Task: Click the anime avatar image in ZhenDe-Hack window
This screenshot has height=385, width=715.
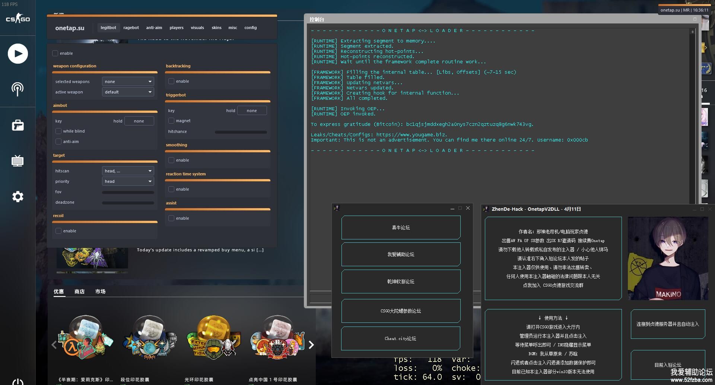Action: point(668,258)
